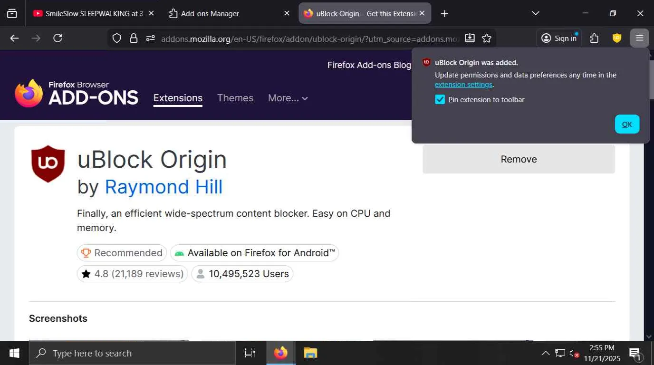Open Task View on the taskbar
Screen dimensions: 654x365
pos(250,353)
